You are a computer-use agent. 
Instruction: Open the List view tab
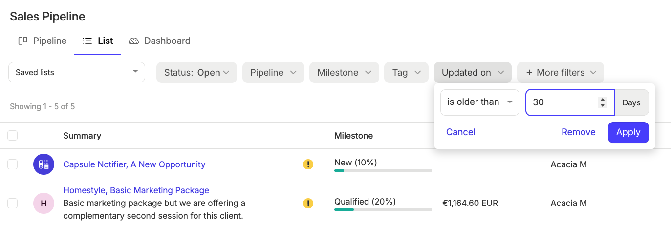pyautogui.click(x=98, y=41)
